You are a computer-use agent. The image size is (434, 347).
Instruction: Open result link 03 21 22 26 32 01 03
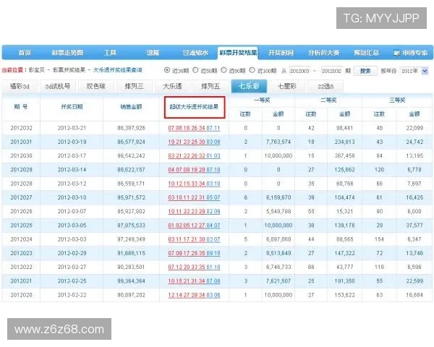pyautogui.click(x=194, y=156)
